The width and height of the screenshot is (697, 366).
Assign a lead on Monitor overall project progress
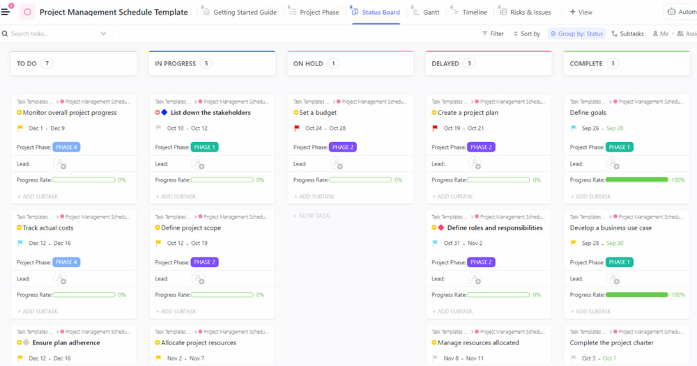click(60, 164)
